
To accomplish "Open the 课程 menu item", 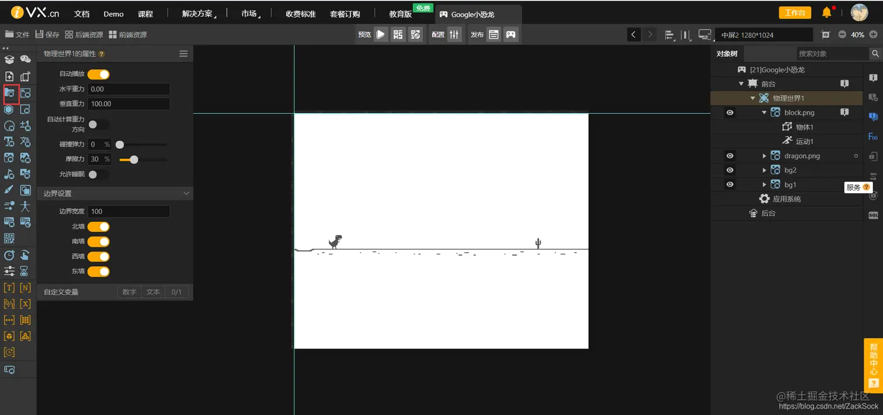I will coord(145,14).
